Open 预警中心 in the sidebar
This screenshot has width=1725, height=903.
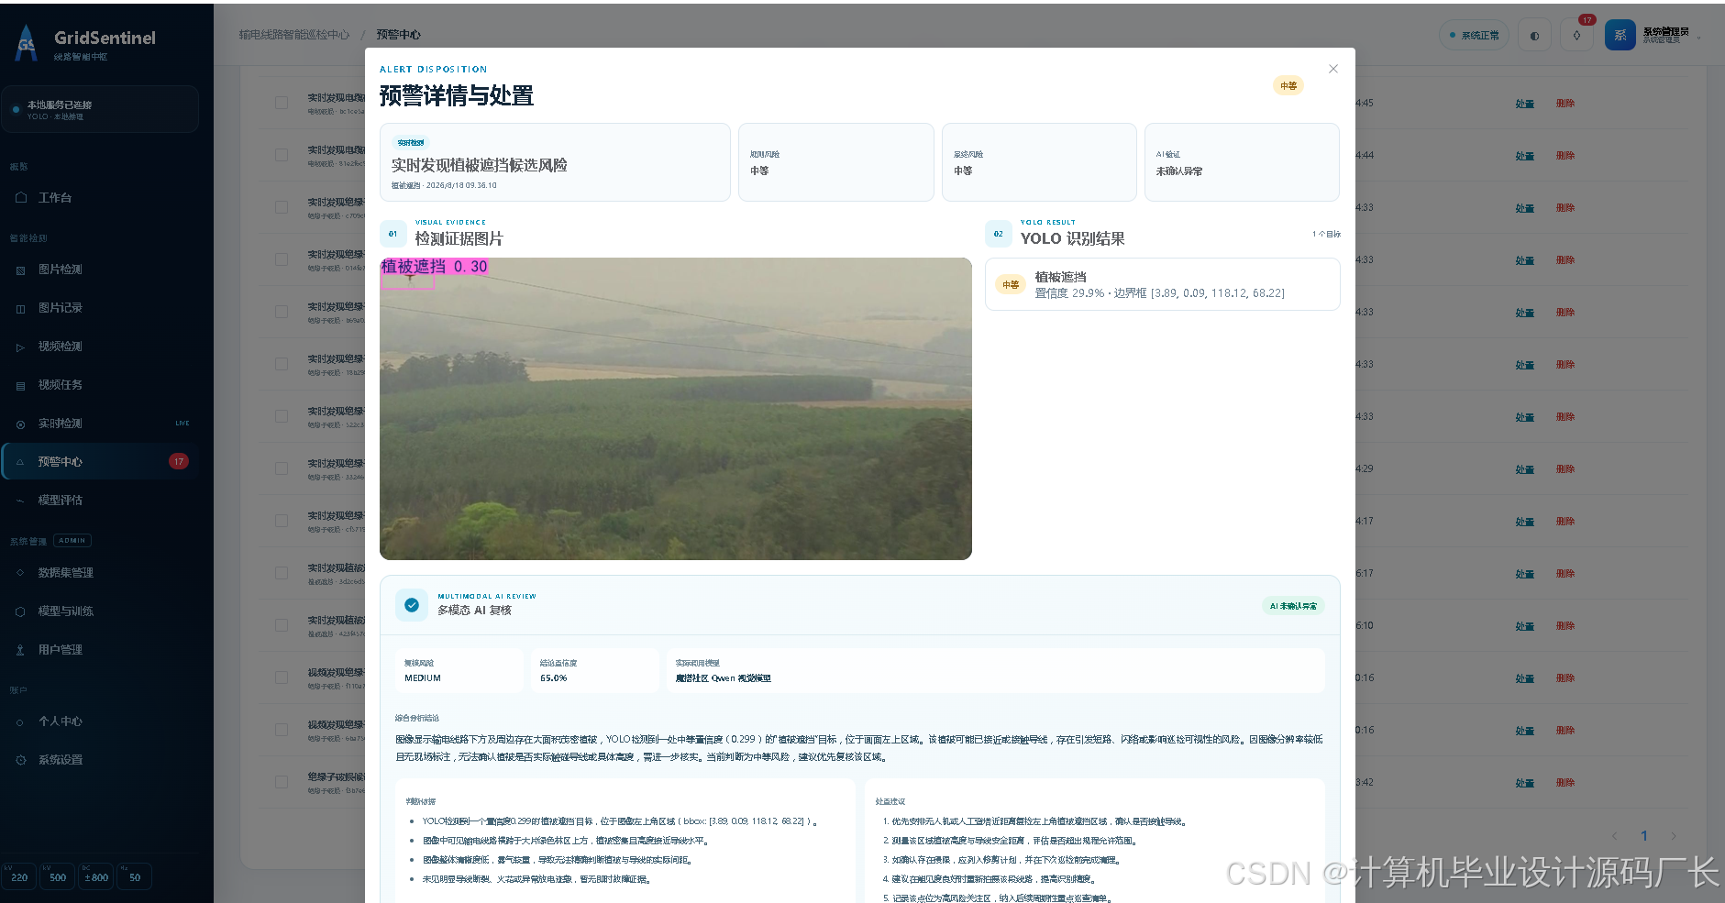[x=100, y=462]
